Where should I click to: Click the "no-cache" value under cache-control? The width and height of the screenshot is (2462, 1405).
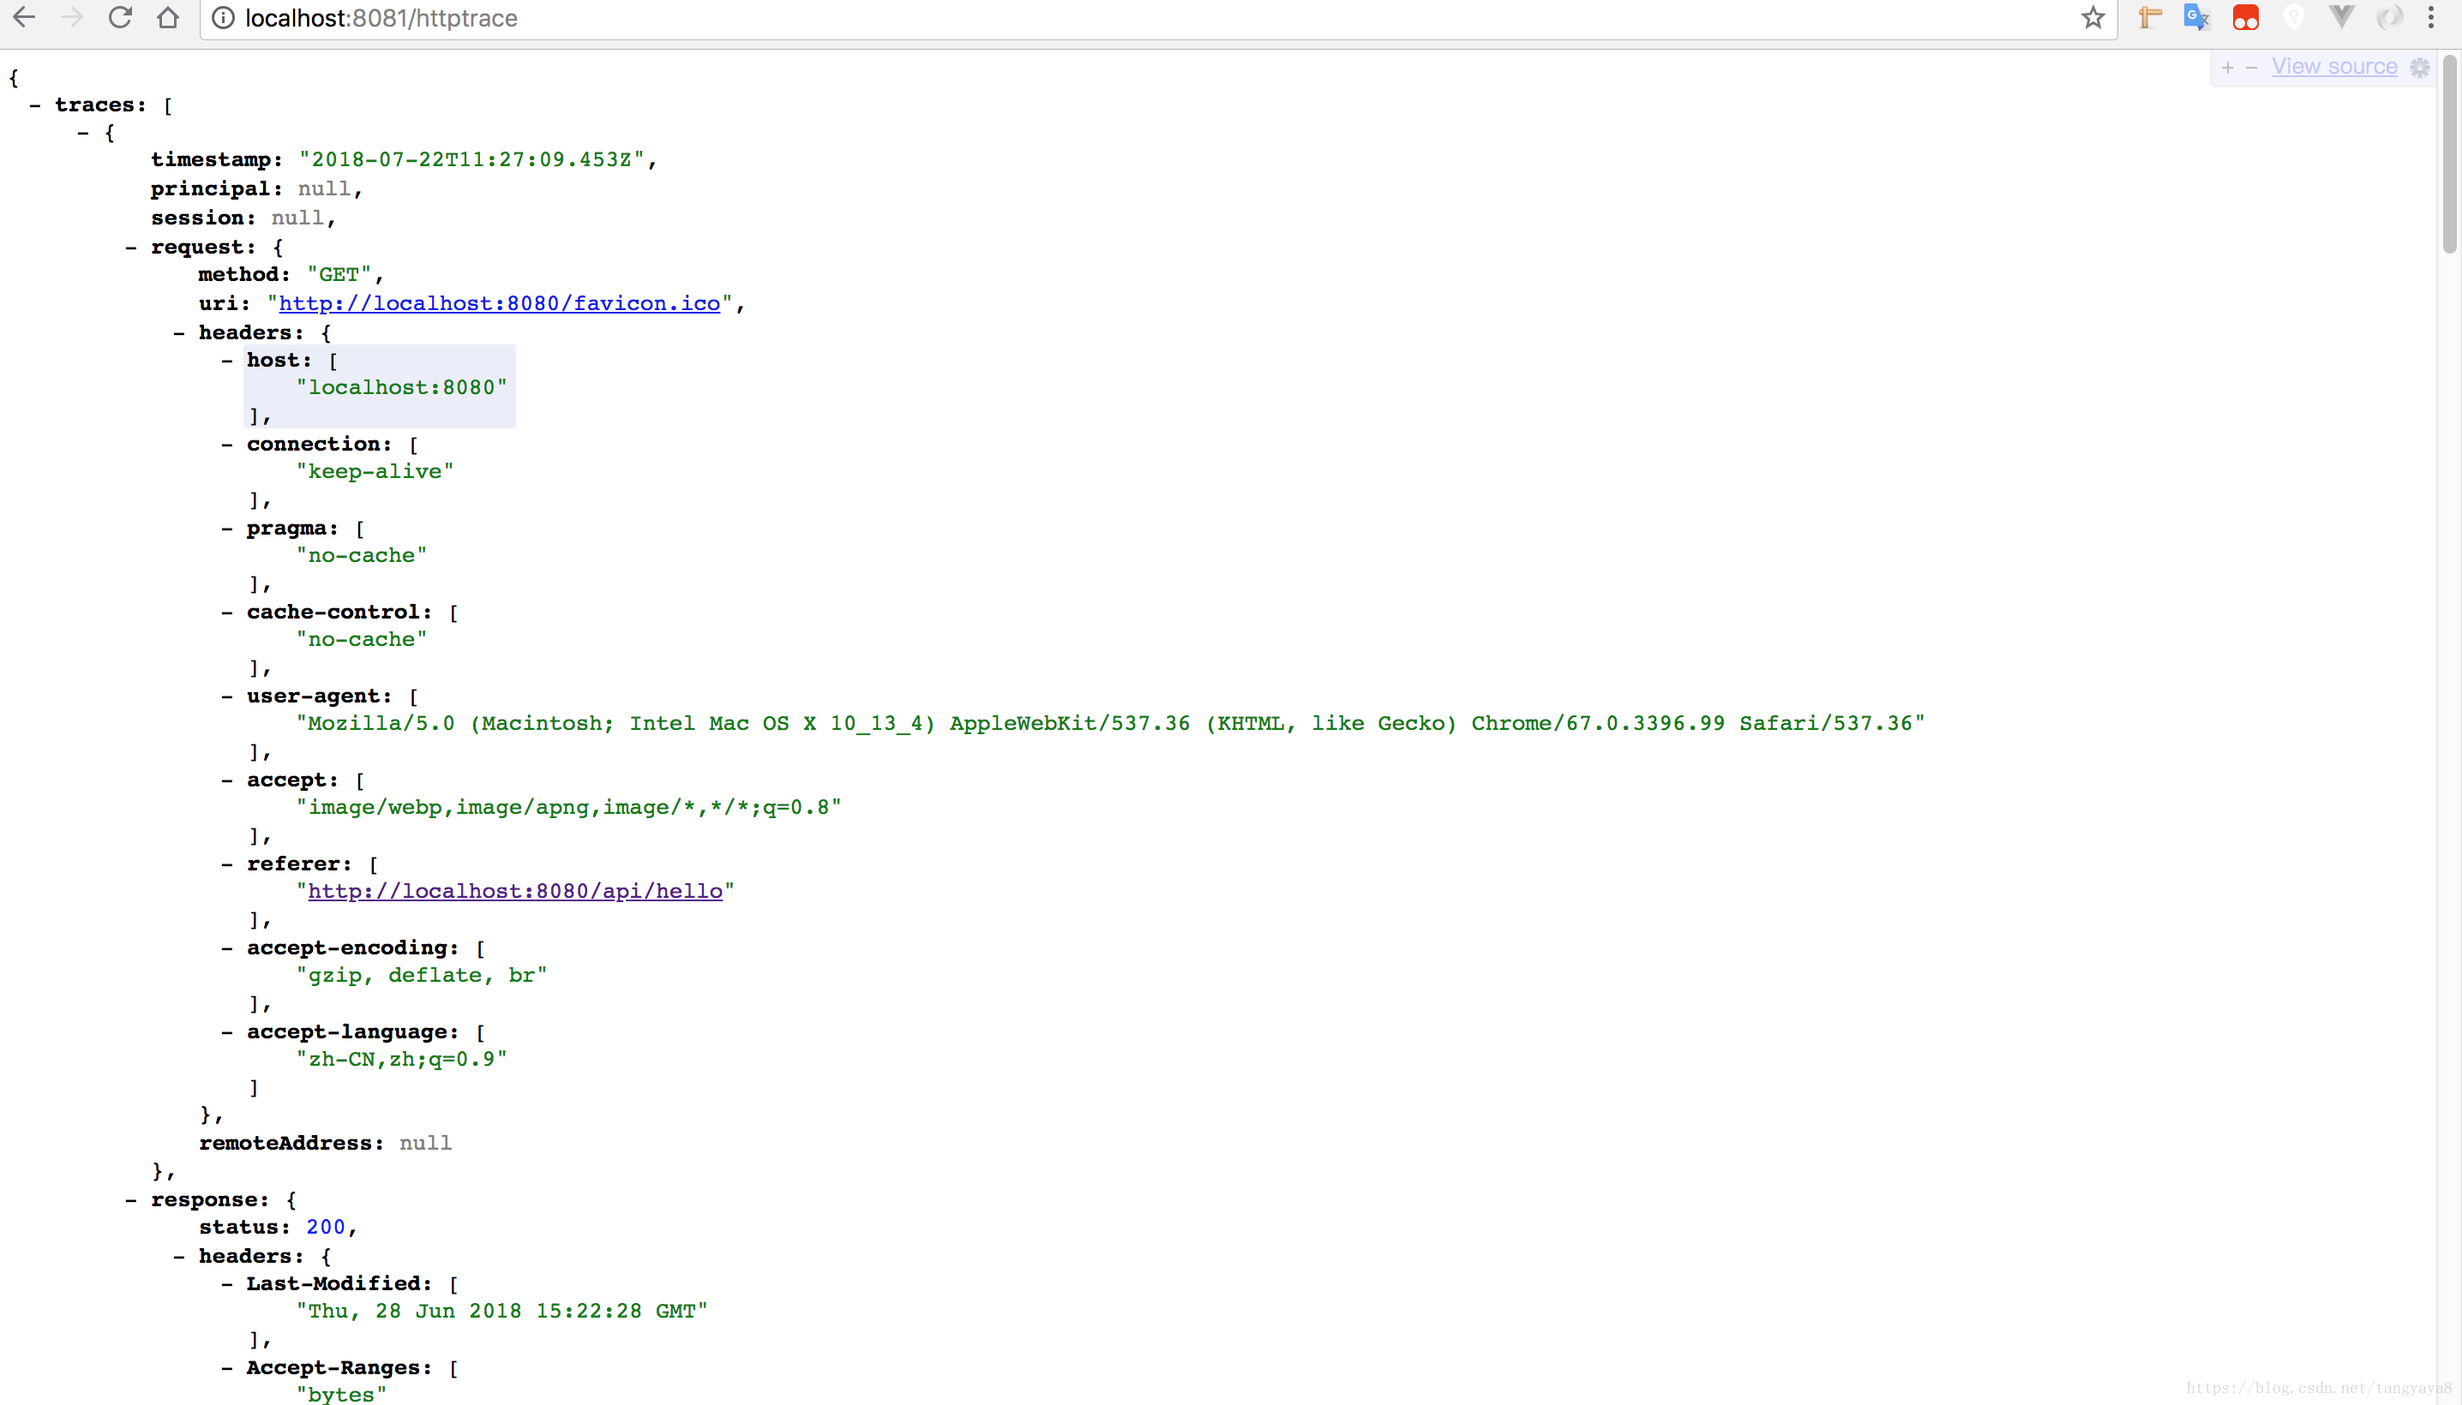[x=361, y=639]
